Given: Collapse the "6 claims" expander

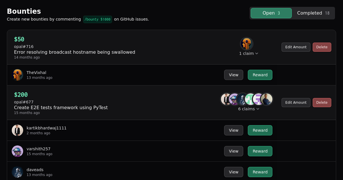Looking at the screenshot, I should (249, 109).
